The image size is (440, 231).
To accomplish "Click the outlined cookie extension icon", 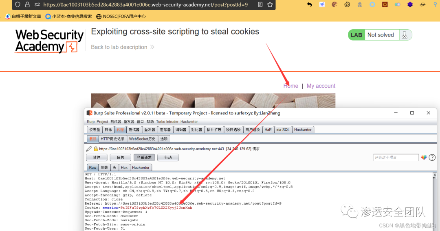I will 347,4.
